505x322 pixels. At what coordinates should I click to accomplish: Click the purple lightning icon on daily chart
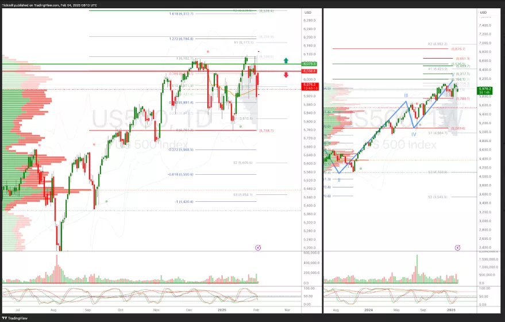(x=258, y=248)
